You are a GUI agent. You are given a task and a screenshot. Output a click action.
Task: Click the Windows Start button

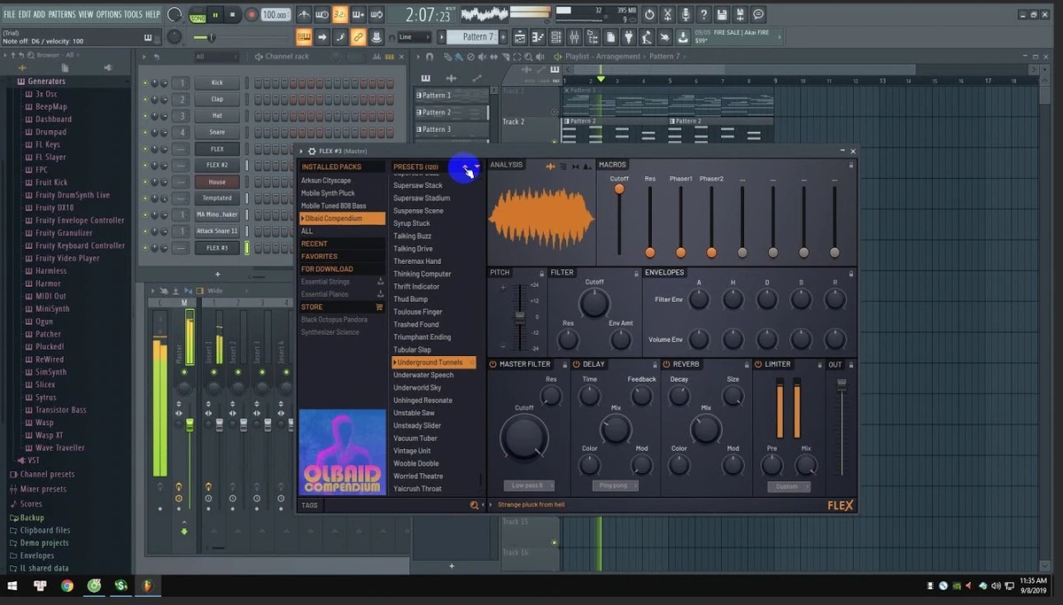pyautogui.click(x=13, y=586)
